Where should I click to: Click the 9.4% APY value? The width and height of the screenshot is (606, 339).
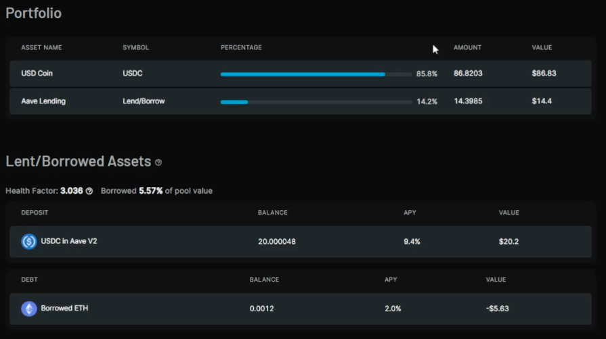(x=412, y=242)
